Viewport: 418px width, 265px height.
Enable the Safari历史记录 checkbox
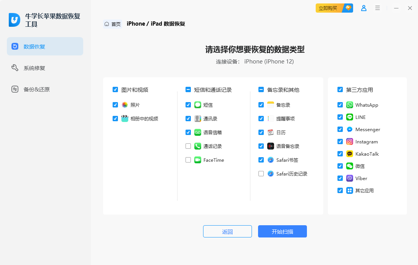point(261,174)
